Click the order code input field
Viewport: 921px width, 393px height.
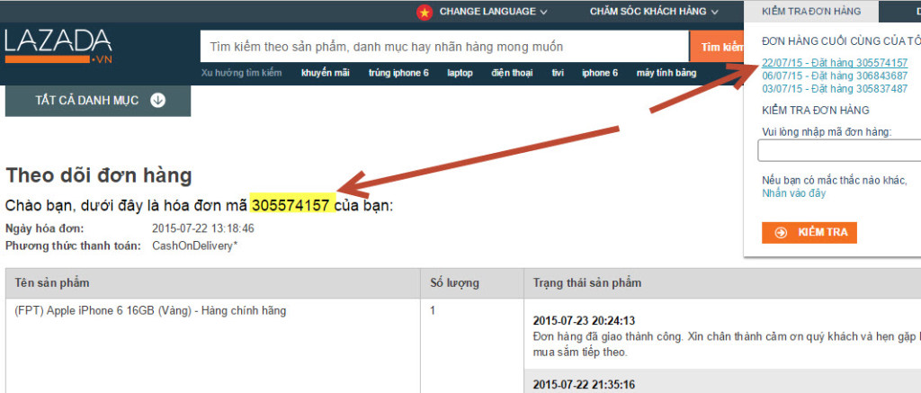pyautogui.click(x=839, y=150)
